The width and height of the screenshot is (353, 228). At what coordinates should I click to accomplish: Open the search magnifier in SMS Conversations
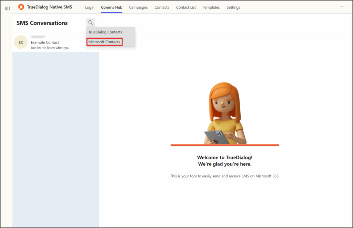click(x=91, y=22)
